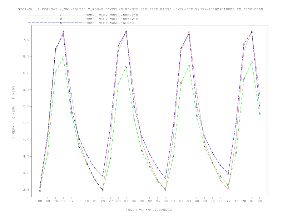Click forecast hour label 78 on x-axis
The image size is (283, 219).
(x=244, y=201)
